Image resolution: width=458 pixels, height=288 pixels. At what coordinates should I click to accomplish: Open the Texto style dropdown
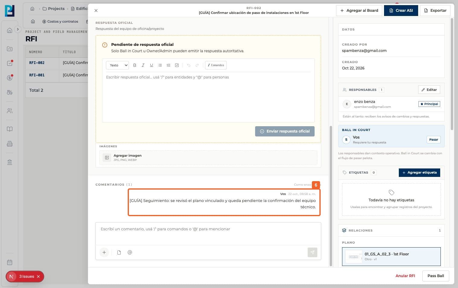coord(117,65)
